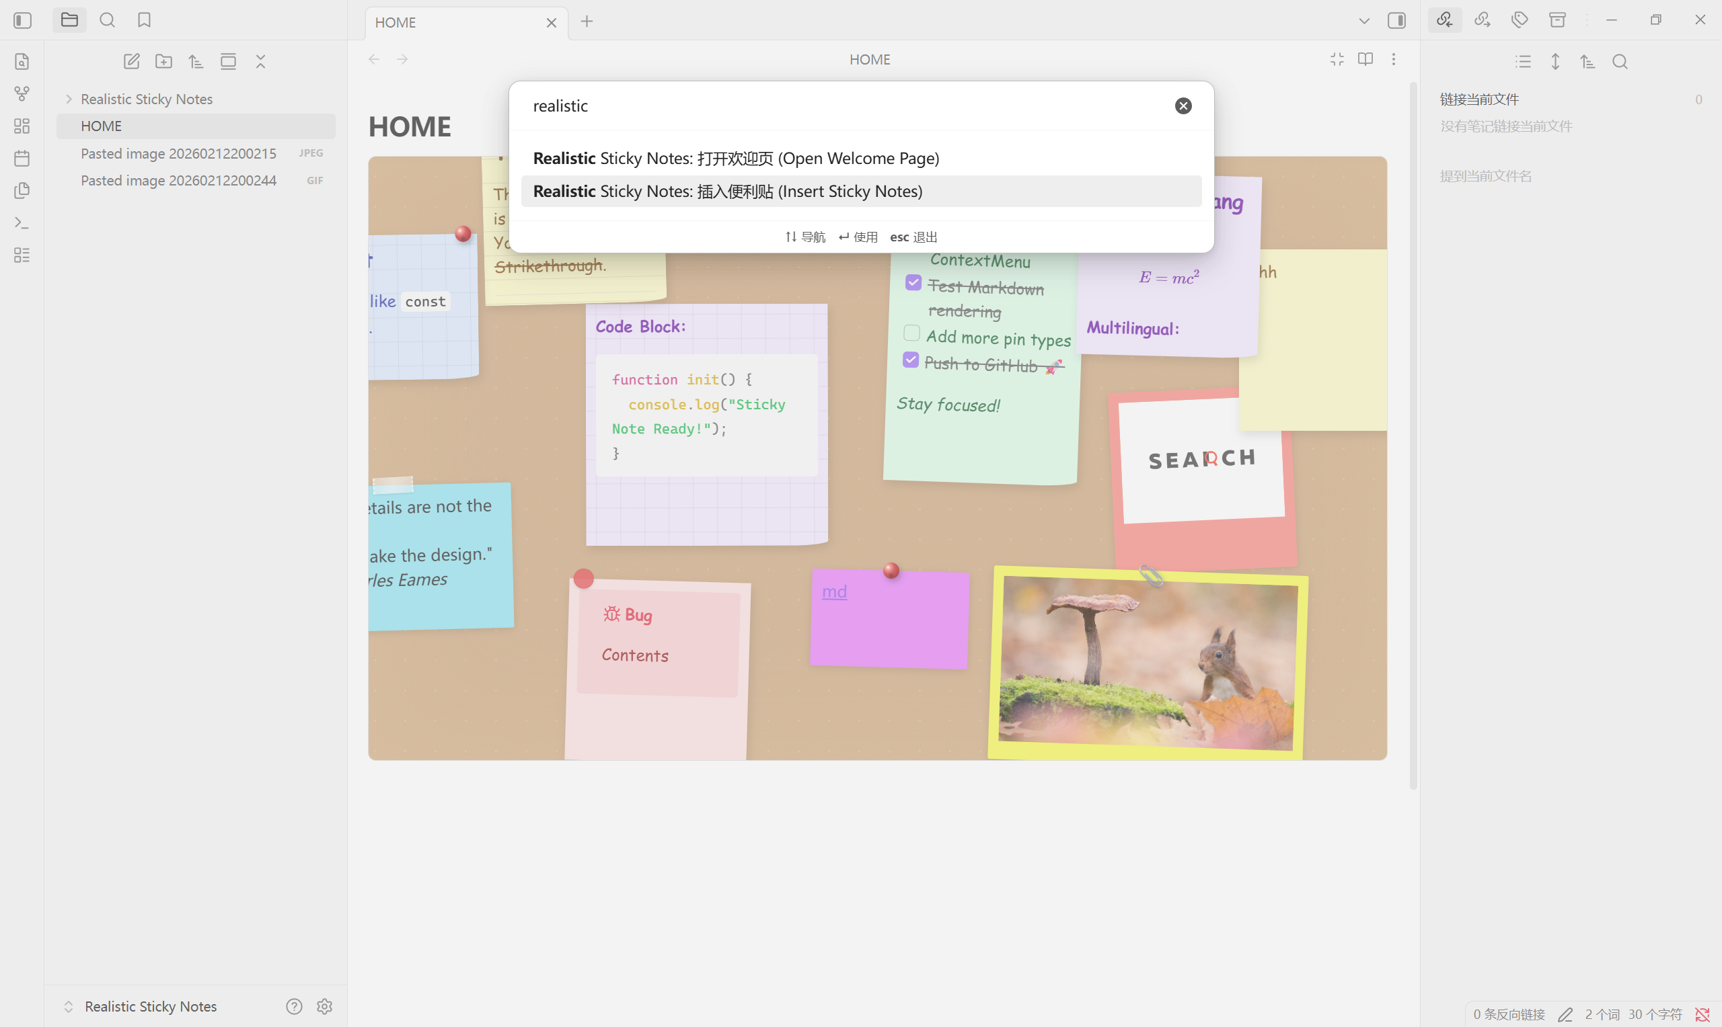Check the 'Add more pin types' checkbox

912,333
